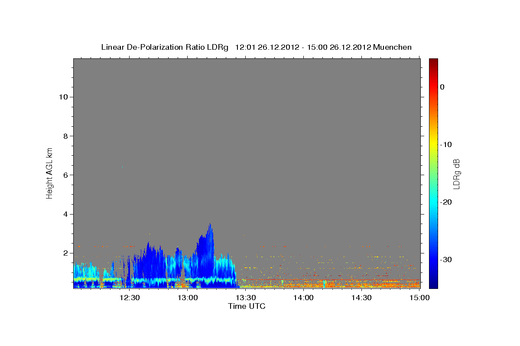
Task: Click the colorbar at the -30 dB blue level
Action: (x=433, y=259)
